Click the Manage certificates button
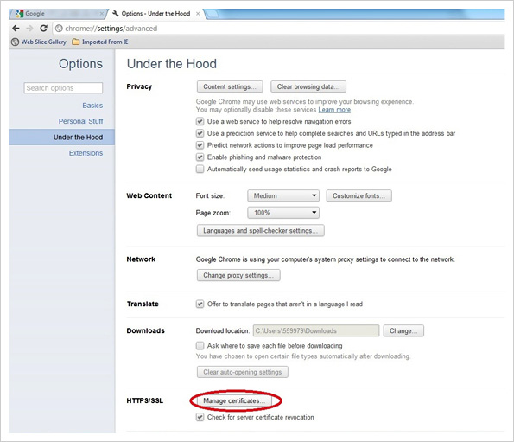The width and height of the screenshot is (514, 442). [x=234, y=400]
